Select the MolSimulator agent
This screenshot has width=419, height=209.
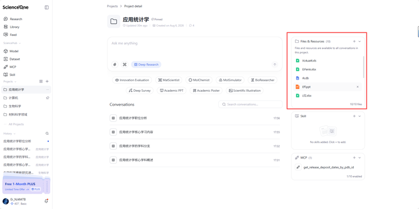[x=230, y=80]
